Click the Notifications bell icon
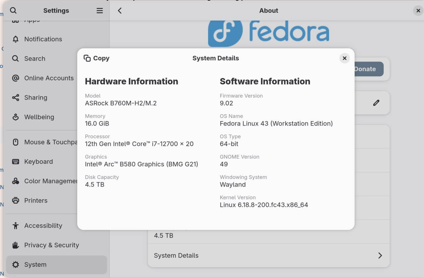This screenshot has width=424, height=278. point(16,39)
